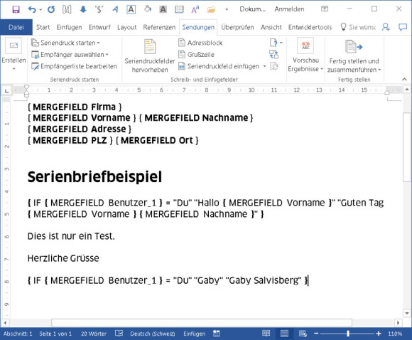Switch to Web Layout view in status bar

click(x=303, y=334)
